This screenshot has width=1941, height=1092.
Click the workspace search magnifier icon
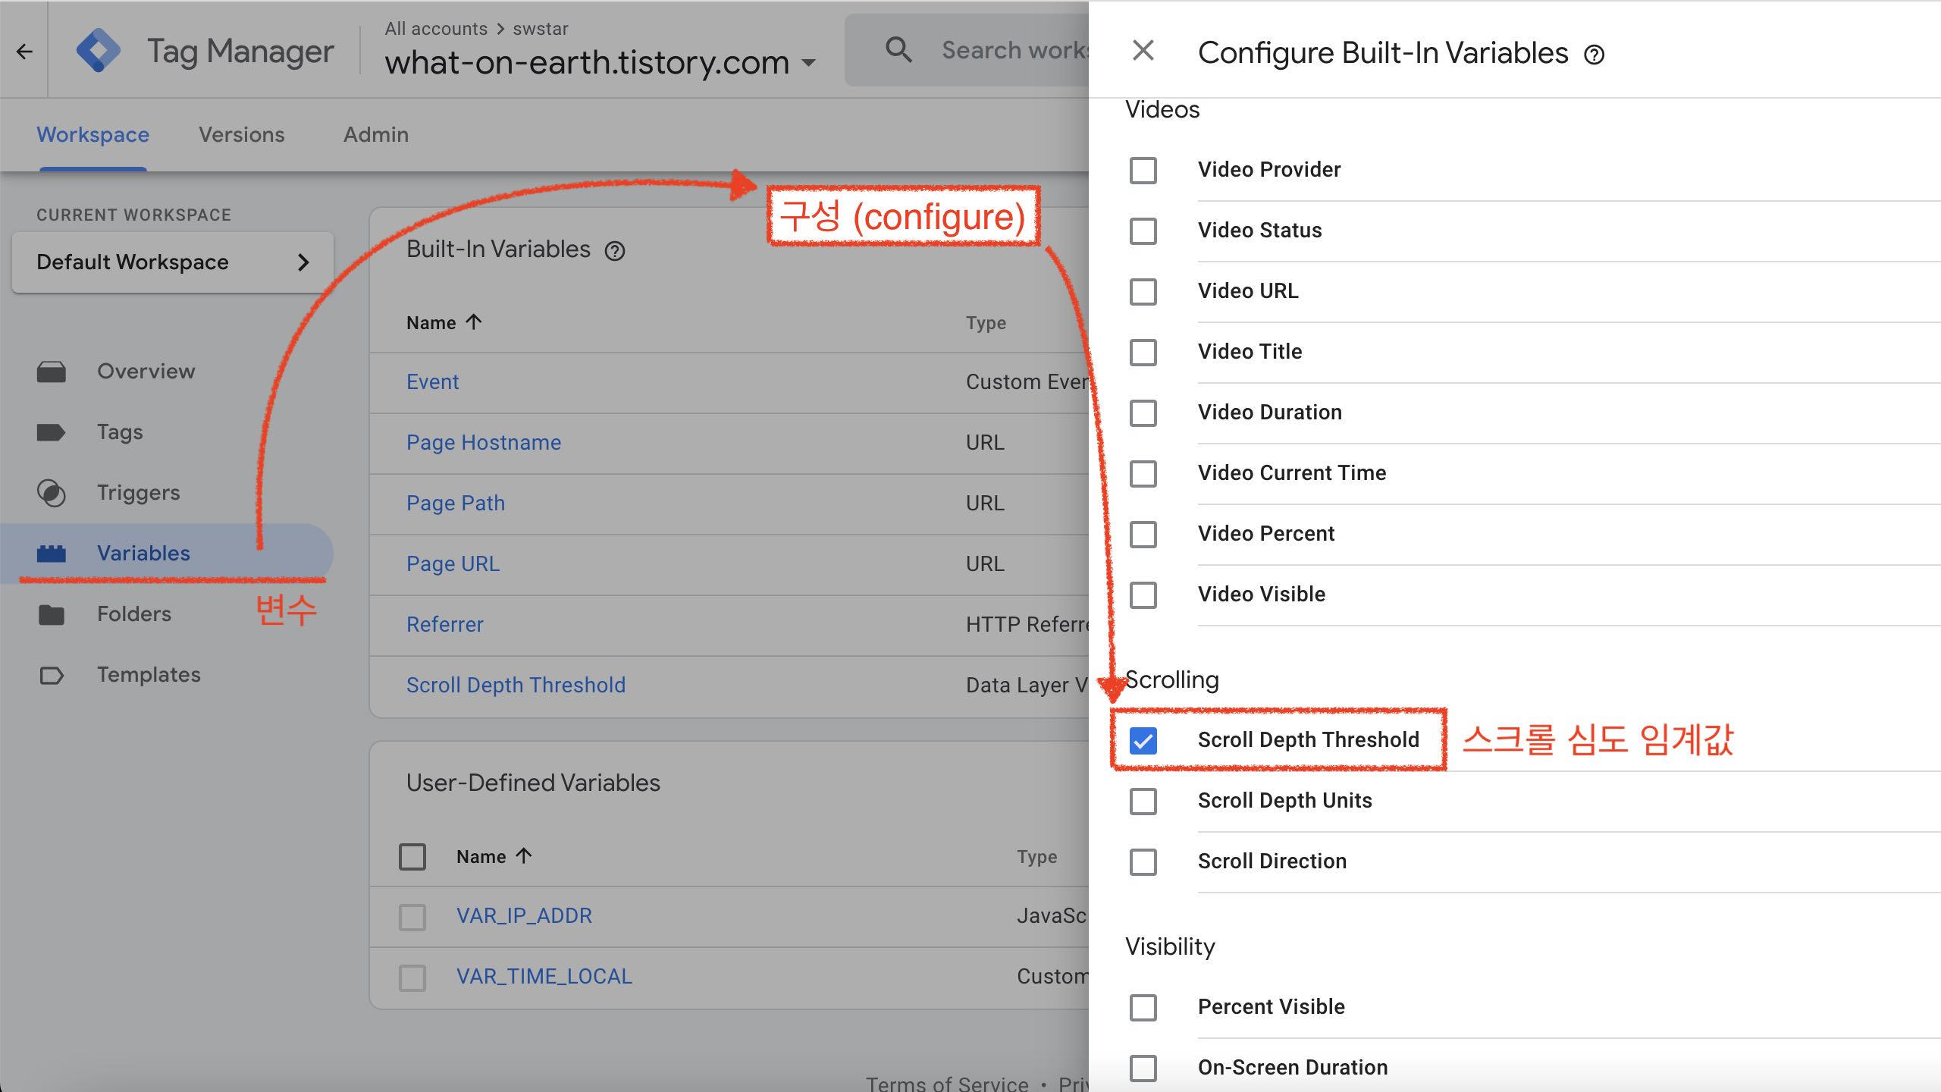click(x=899, y=49)
